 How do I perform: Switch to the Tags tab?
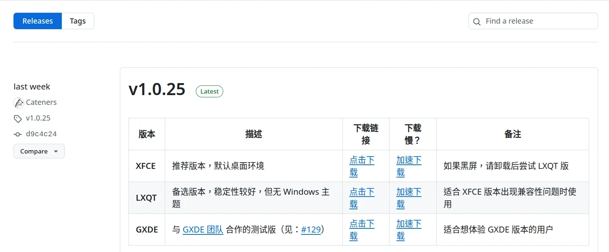78,21
